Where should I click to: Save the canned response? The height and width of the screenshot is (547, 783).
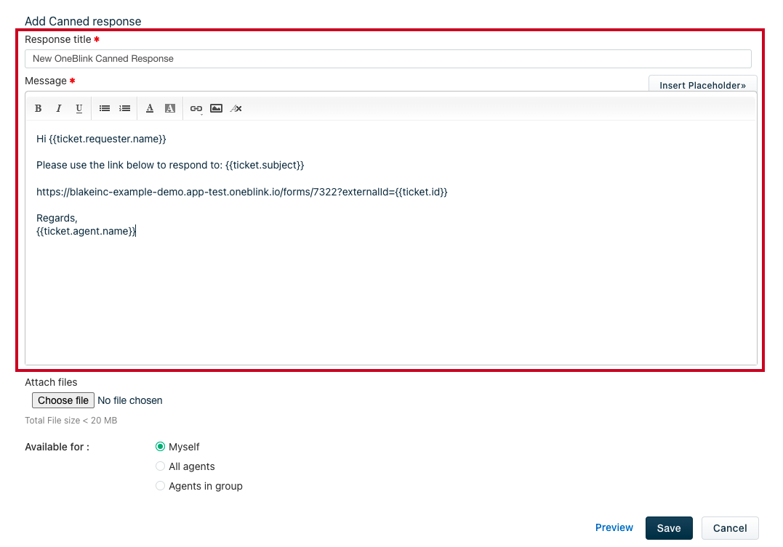669,528
